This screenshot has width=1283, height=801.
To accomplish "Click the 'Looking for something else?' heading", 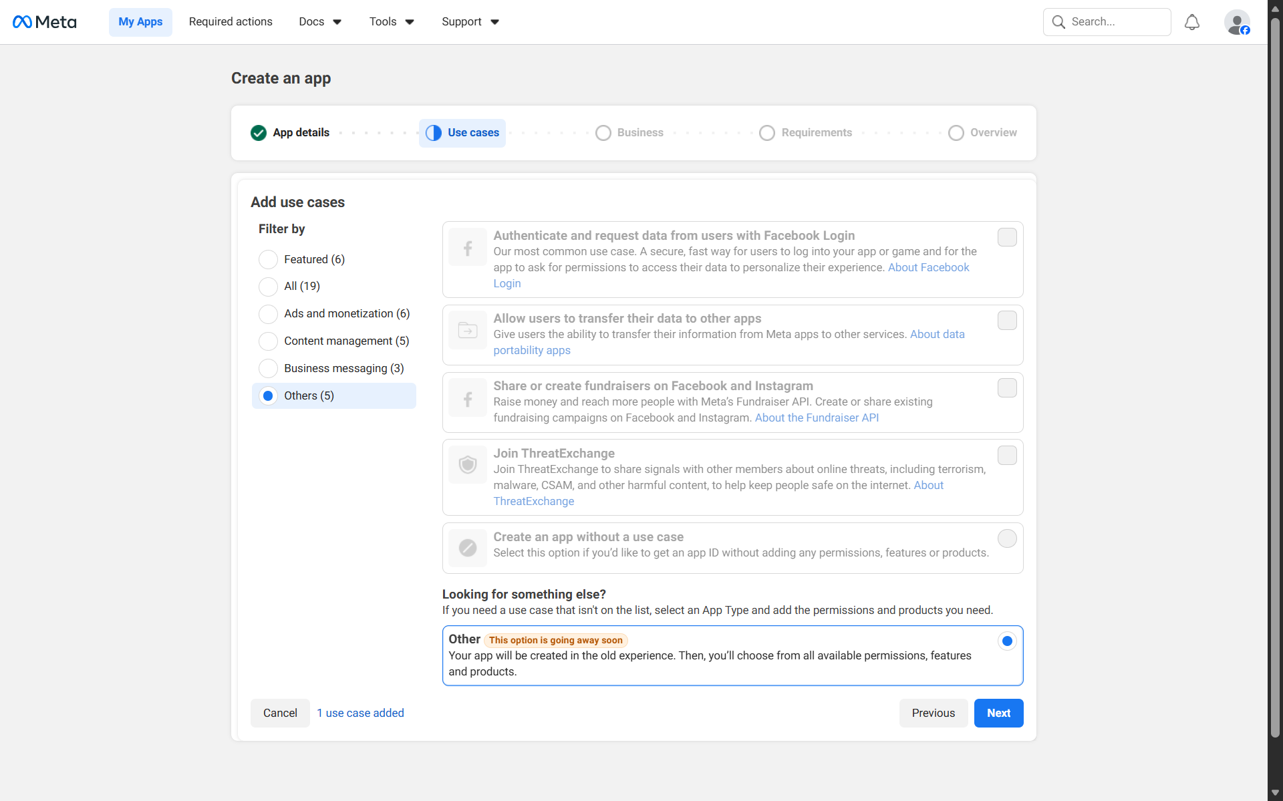I will coord(524,595).
